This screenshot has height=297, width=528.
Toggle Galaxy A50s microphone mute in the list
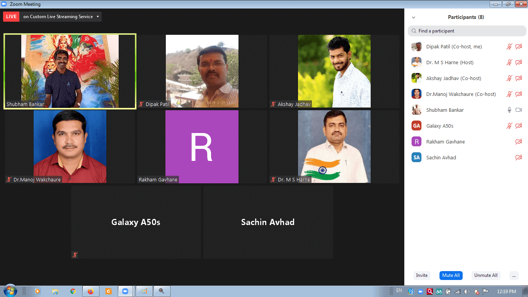pyautogui.click(x=509, y=126)
